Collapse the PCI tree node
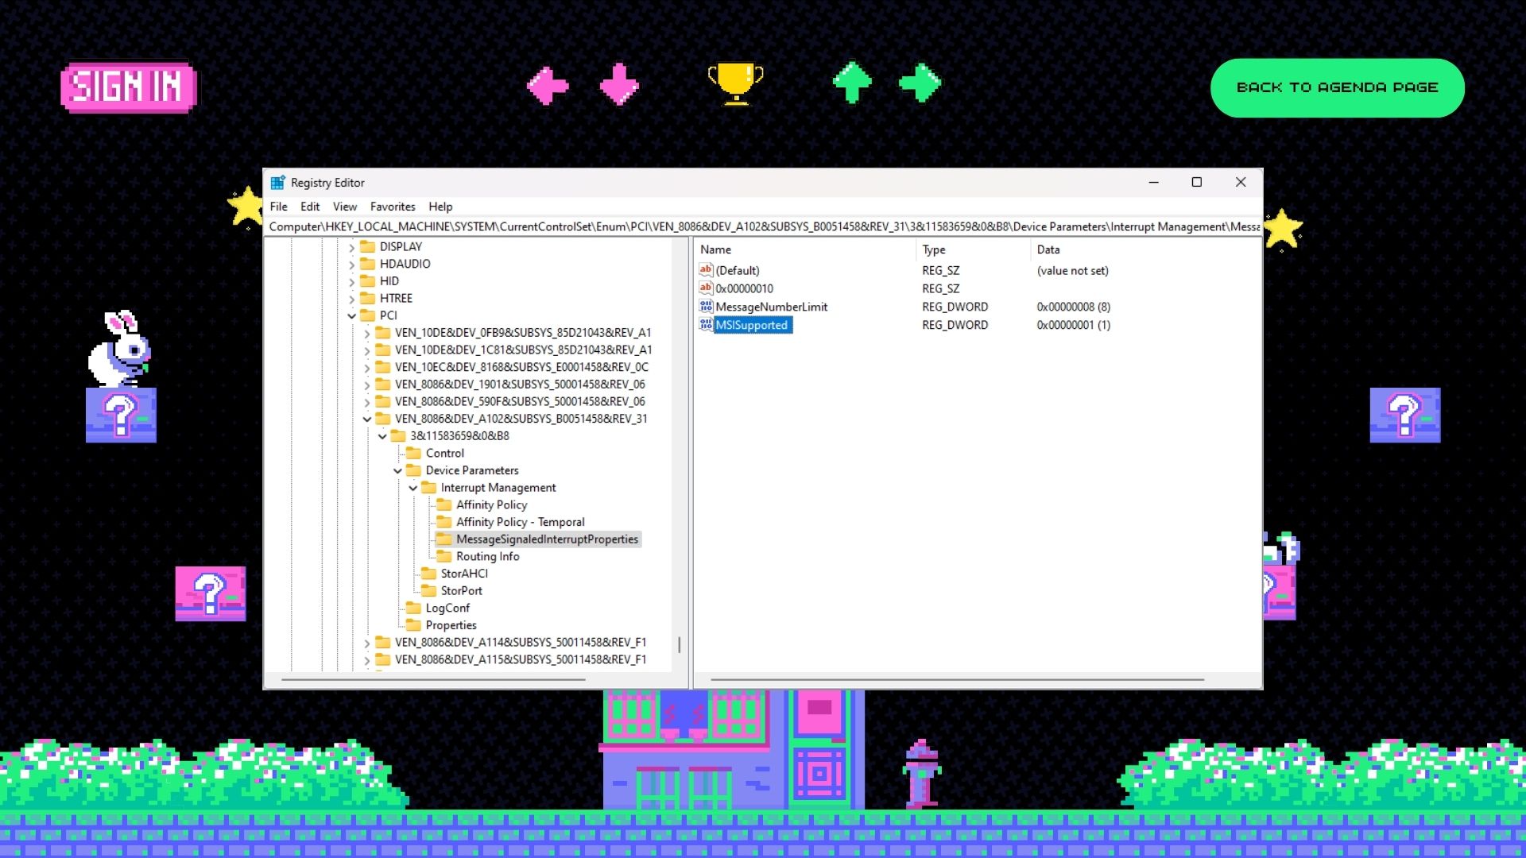This screenshot has height=858, width=1526. pos(351,315)
